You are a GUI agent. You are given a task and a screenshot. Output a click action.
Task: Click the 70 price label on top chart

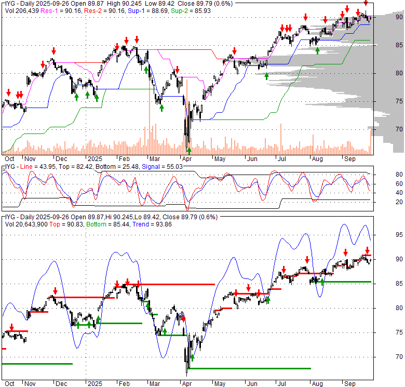(x=399, y=129)
